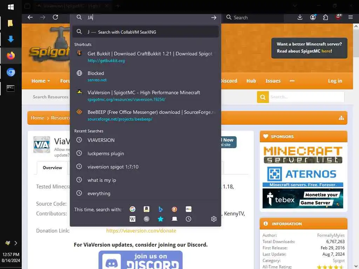Open the viaversion.com/donate link
This screenshot has height=269, width=359.
[141, 230]
